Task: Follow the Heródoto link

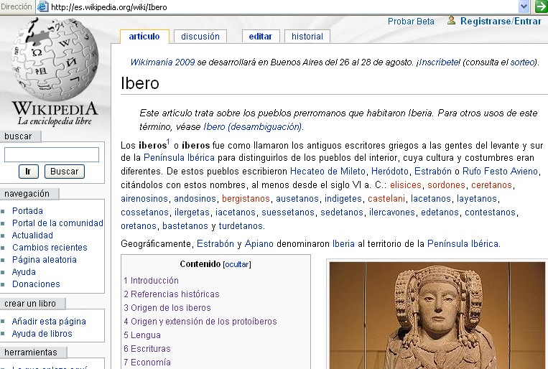Action: pos(390,172)
